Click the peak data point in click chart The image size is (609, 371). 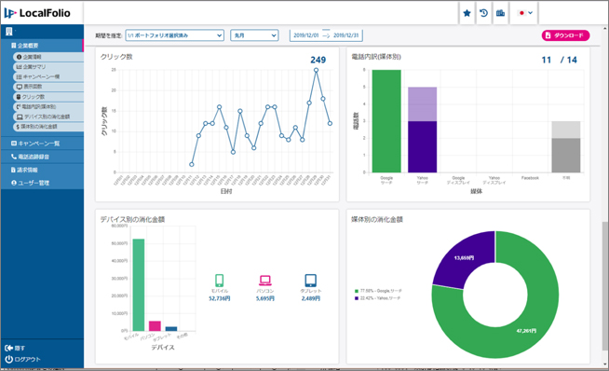click(317, 70)
